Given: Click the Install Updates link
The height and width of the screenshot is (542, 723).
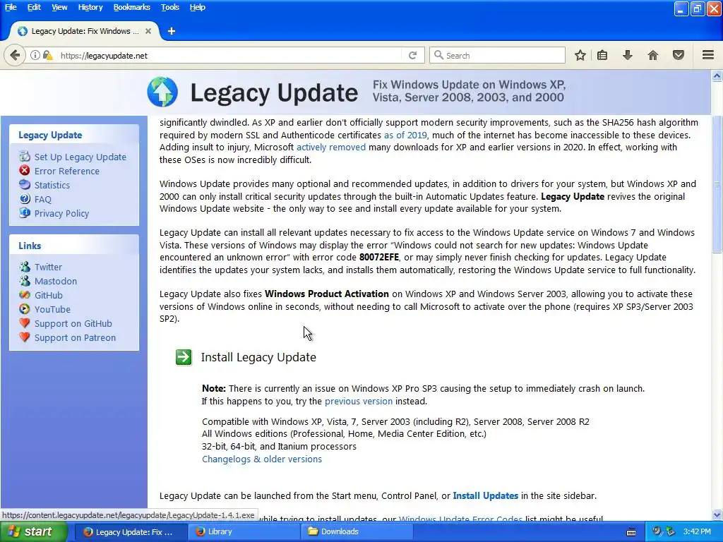Looking at the screenshot, I should [x=486, y=496].
